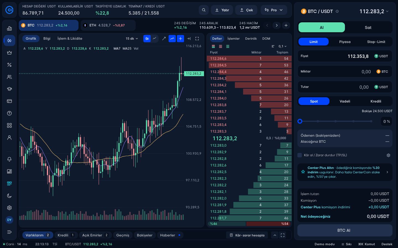Open the single-person account icon

9,138
